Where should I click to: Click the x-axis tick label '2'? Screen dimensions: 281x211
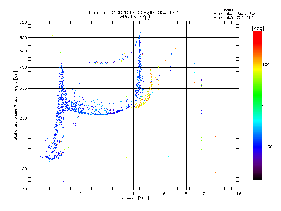pyautogui.click(x=81, y=194)
